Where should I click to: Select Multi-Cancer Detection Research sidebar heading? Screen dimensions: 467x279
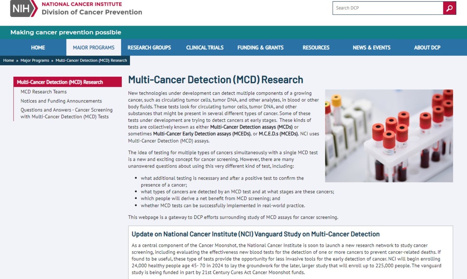pyautogui.click(x=60, y=82)
